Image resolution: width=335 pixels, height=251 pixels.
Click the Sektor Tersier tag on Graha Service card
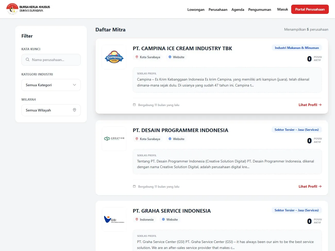tap(297, 210)
